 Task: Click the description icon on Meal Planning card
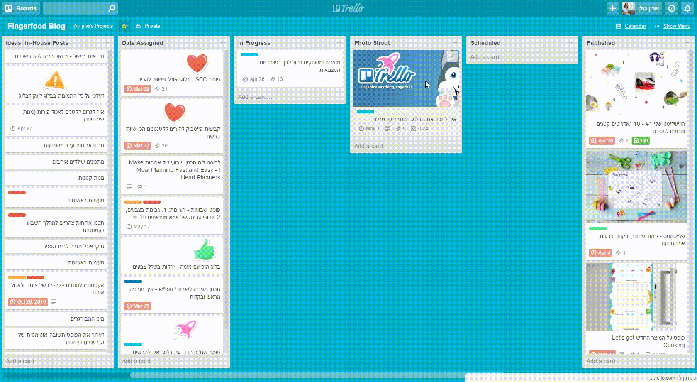[x=129, y=187]
